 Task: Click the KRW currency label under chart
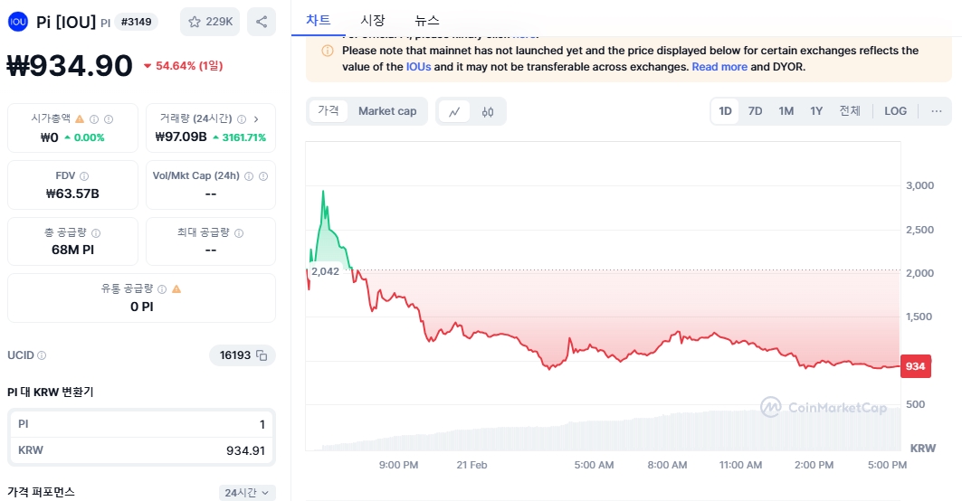(923, 449)
